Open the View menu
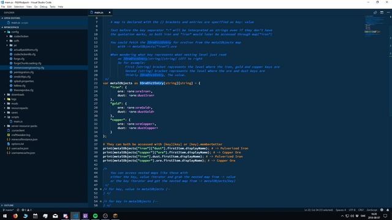 click(29, 7)
